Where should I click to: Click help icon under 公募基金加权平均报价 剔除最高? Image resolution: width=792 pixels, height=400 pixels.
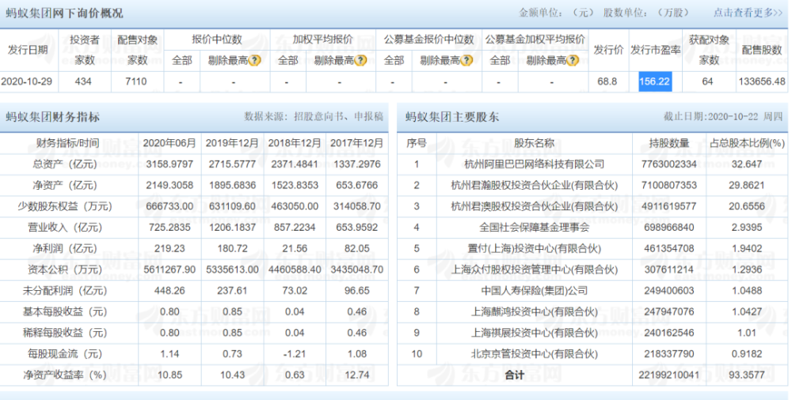(573, 61)
